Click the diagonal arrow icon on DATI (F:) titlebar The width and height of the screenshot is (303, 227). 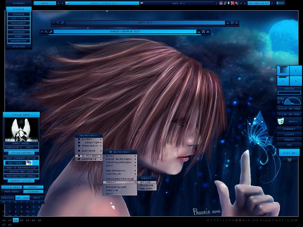pos(58,23)
